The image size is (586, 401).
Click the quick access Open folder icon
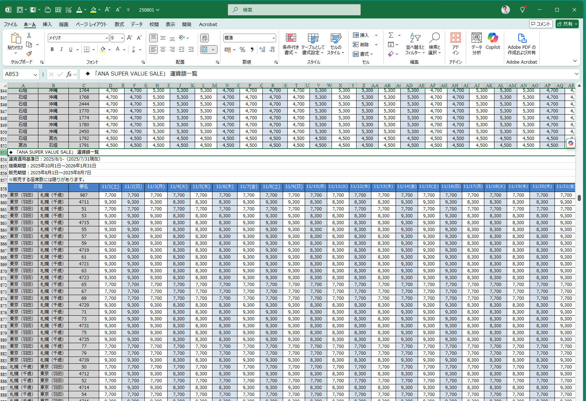pos(47,10)
